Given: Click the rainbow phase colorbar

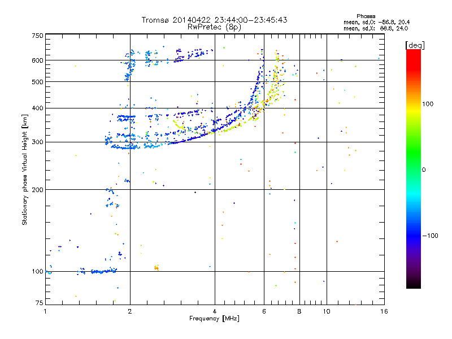Looking at the screenshot, I should (x=414, y=169).
